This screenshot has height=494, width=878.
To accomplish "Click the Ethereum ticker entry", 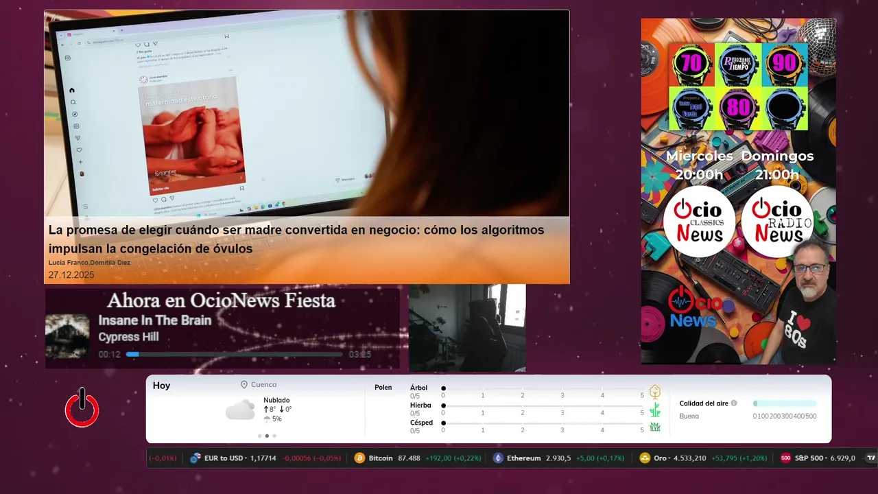I will (x=559, y=458).
